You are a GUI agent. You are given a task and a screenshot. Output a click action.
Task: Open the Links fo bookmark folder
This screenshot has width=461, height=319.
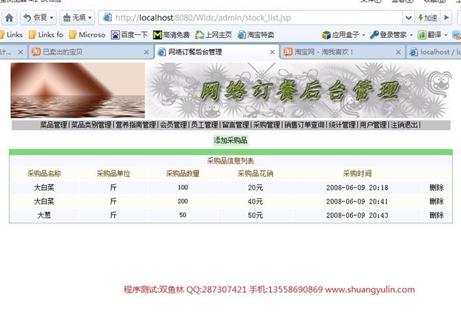[46, 35]
